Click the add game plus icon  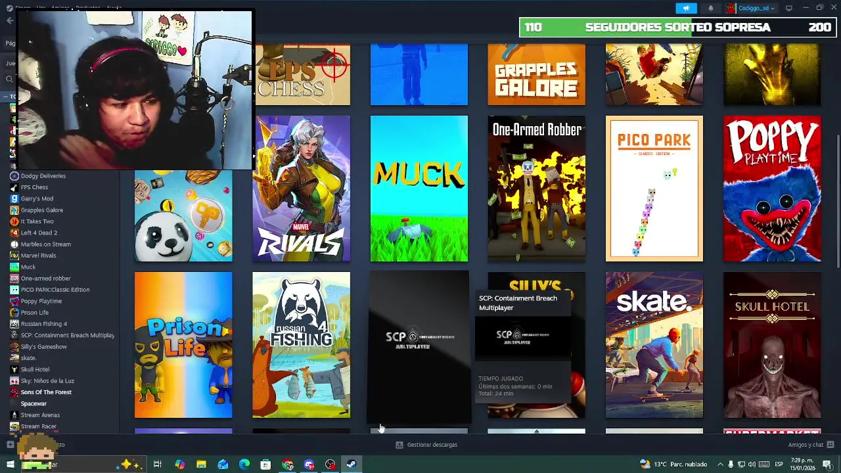pyautogui.click(x=11, y=445)
